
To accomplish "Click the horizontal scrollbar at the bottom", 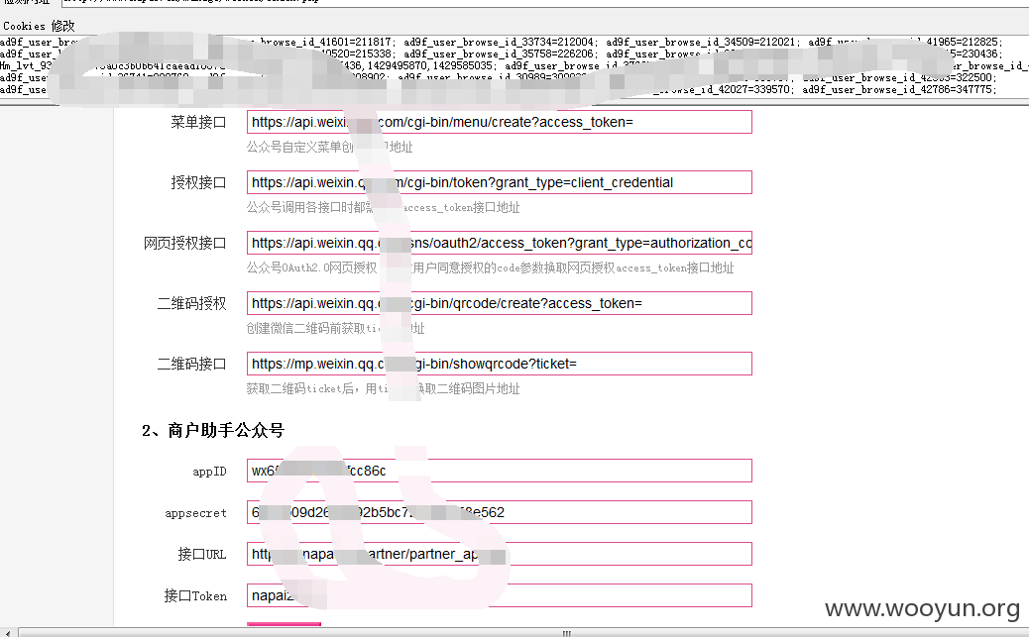I will tap(521, 632).
